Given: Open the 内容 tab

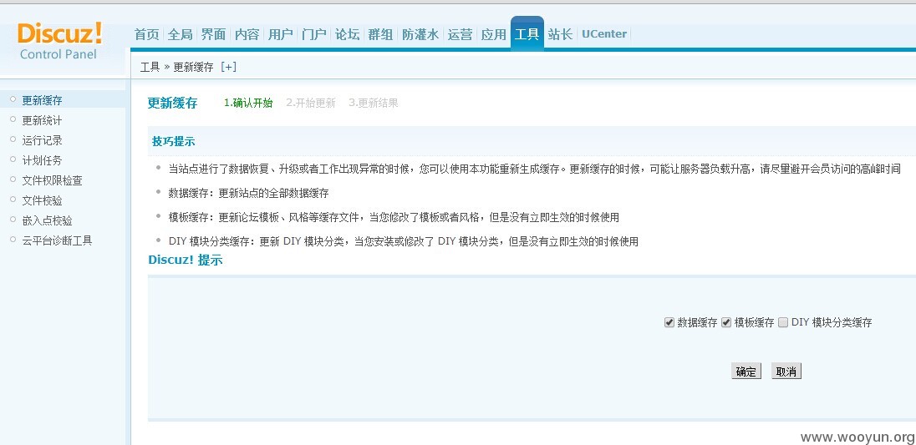Looking at the screenshot, I should [247, 34].
